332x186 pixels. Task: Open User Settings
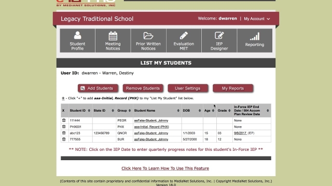tap(188, 88)
